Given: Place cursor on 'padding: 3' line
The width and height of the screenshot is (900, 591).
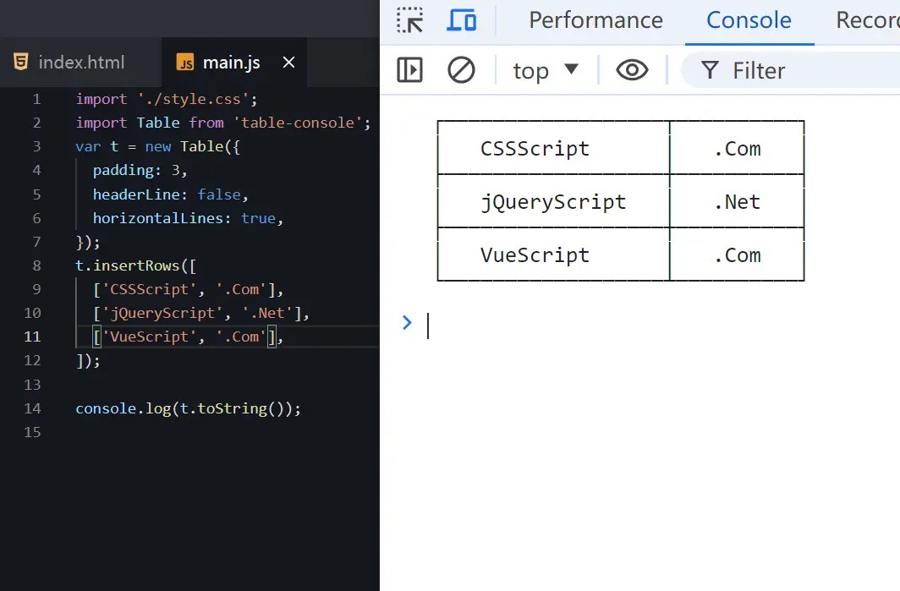Looking at the screenshot, I should coord(140,171).
